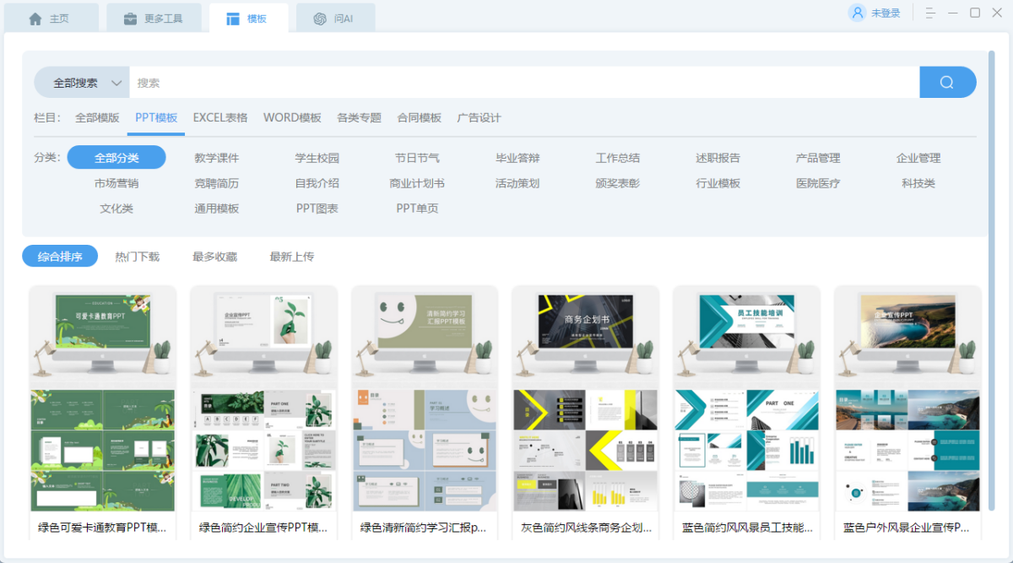Filter by 自我介绍 category
The image size is (1013, 563).
tap(317, 183)
